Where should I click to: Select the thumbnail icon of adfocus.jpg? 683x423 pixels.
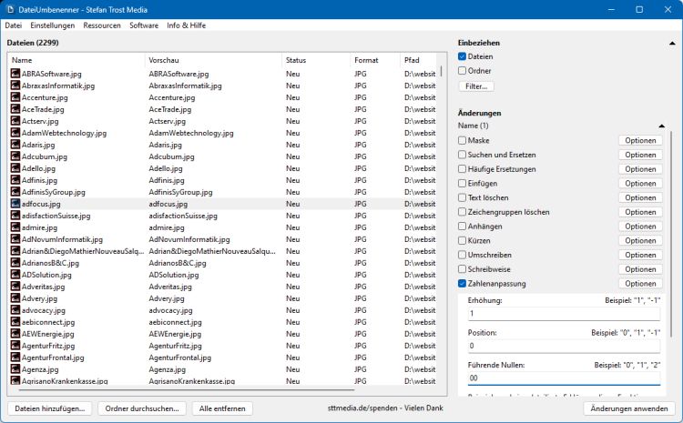[15, 204]
